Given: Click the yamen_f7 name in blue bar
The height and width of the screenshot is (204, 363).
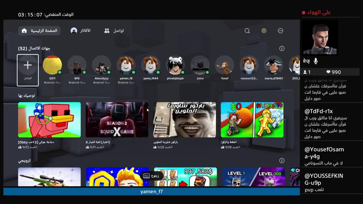Looking at the screenshot, I should 152,192.
